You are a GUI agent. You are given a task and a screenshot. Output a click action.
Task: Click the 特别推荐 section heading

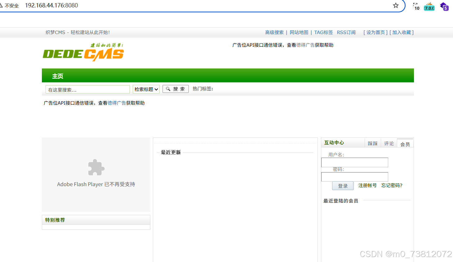(x=55, y=220)
